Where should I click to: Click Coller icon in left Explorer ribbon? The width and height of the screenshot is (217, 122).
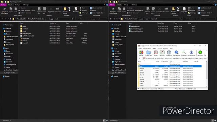[x=16, y=10]
